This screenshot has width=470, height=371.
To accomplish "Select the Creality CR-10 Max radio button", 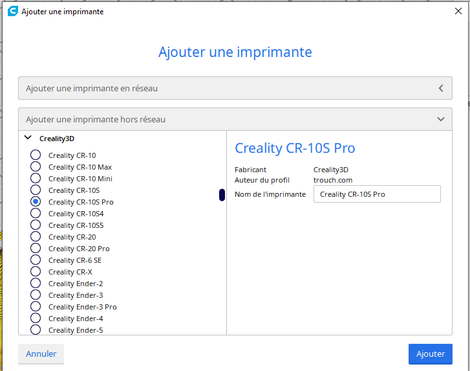I will point(36,166).
